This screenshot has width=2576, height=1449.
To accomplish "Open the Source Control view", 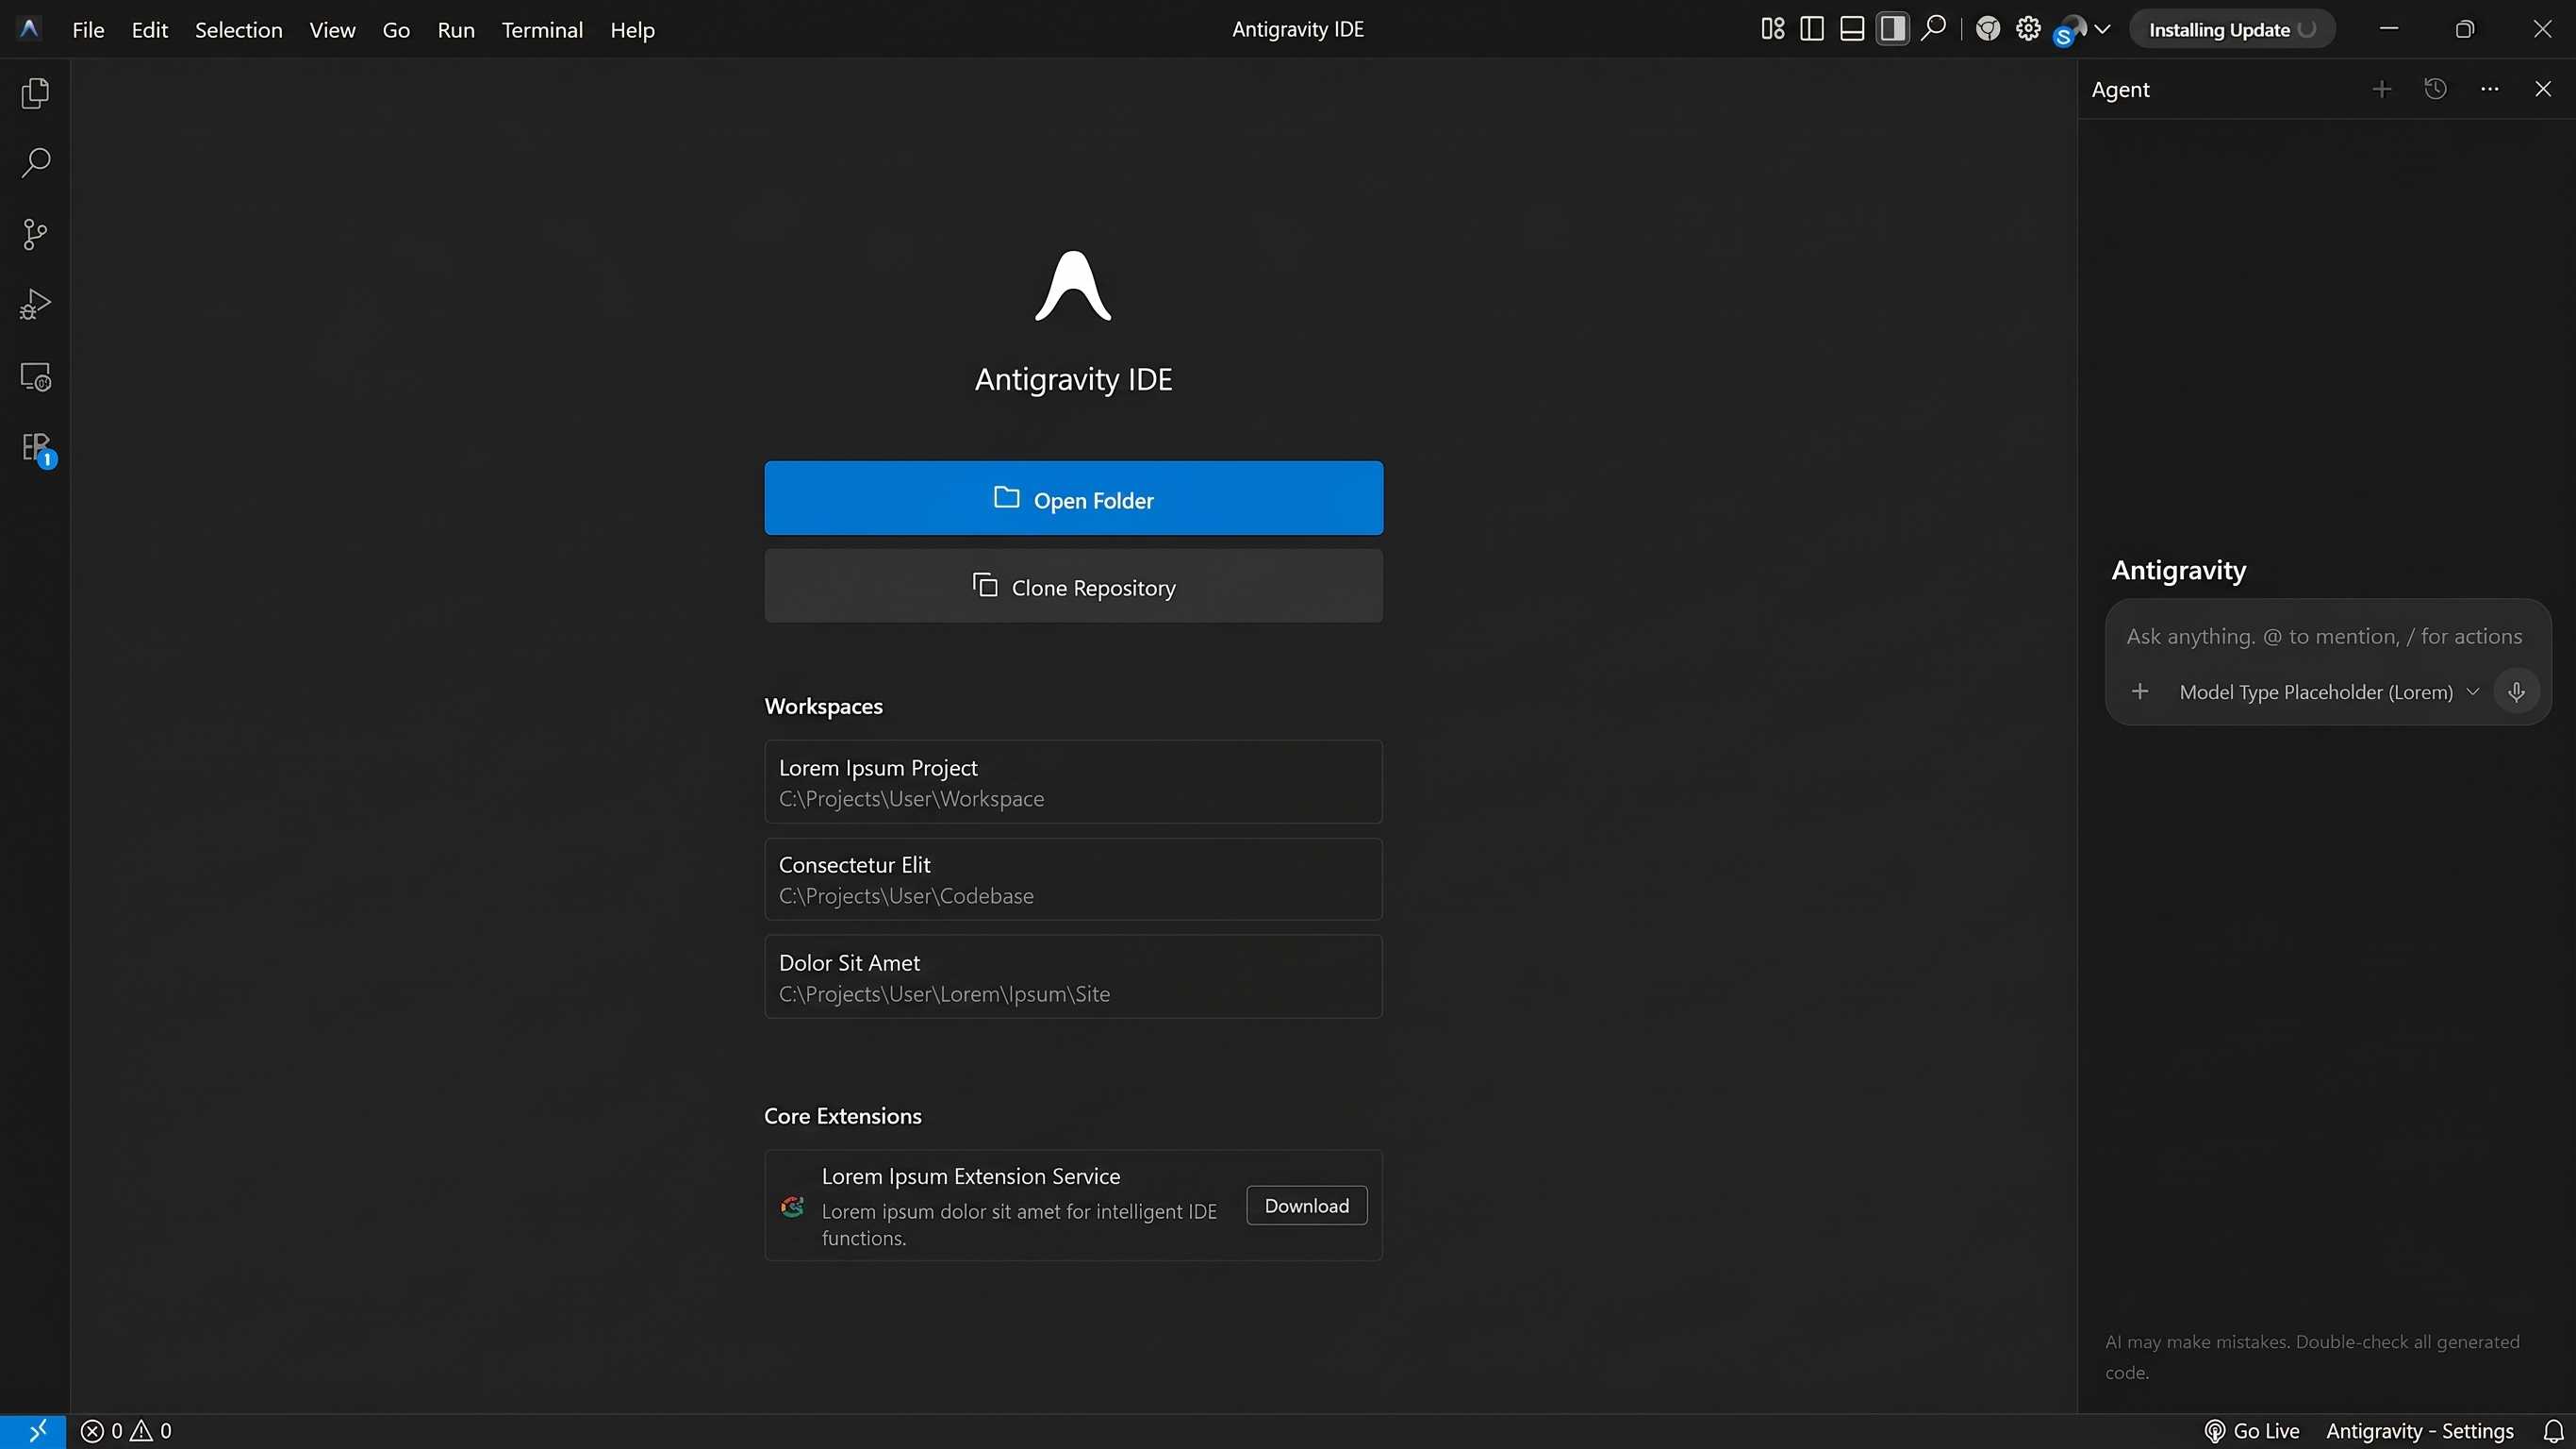I will 35,234.
